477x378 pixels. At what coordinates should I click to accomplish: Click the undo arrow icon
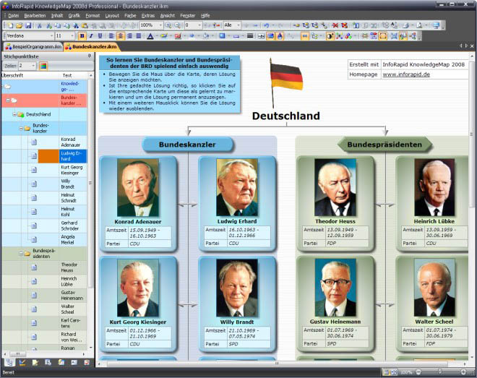266,25
